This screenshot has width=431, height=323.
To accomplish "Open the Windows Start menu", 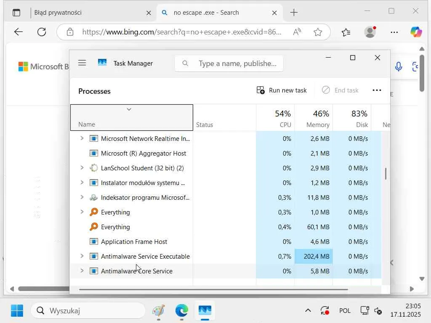I will 17,311.
